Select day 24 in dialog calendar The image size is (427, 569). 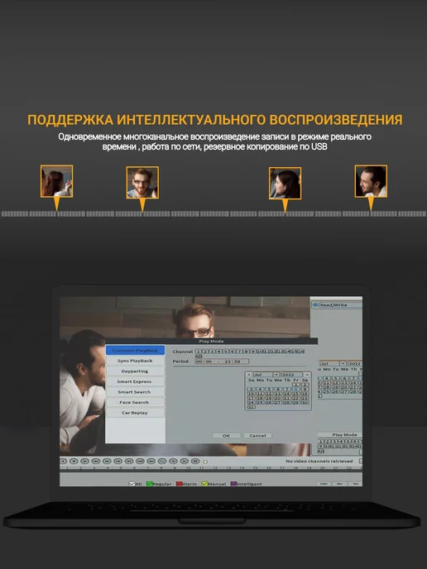(x=252, y=403)
